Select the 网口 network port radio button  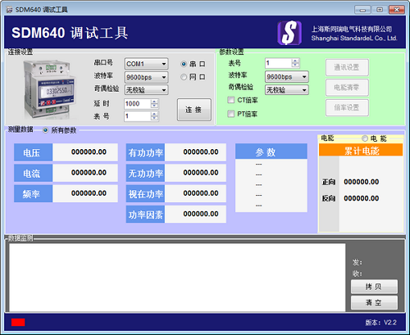[x=184, y=77]
